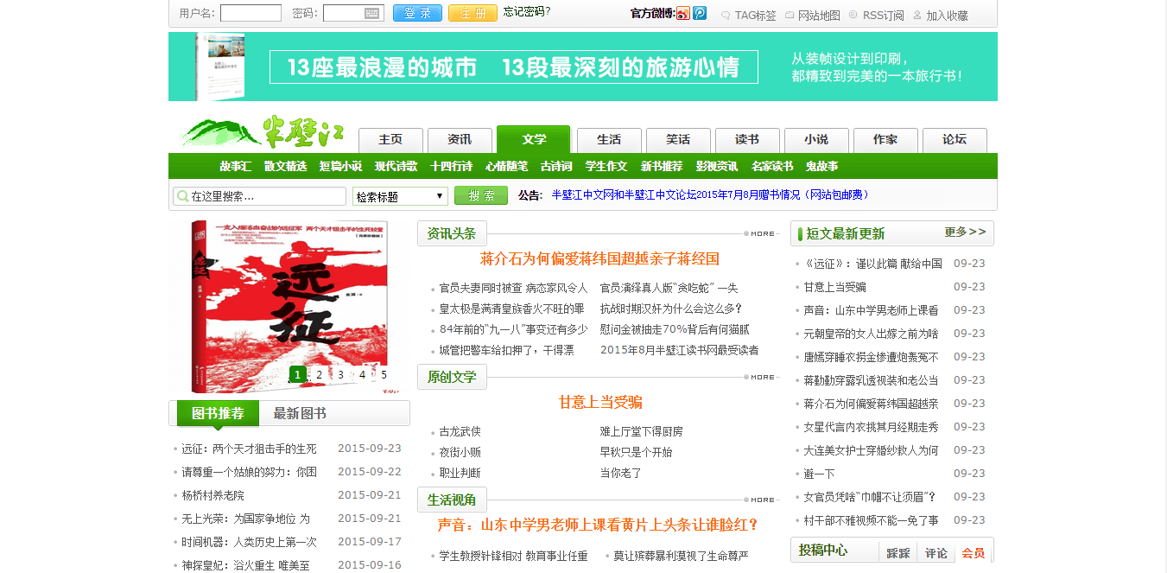
Task: Focus the 用户名 username field
Action: click(251, 13)
